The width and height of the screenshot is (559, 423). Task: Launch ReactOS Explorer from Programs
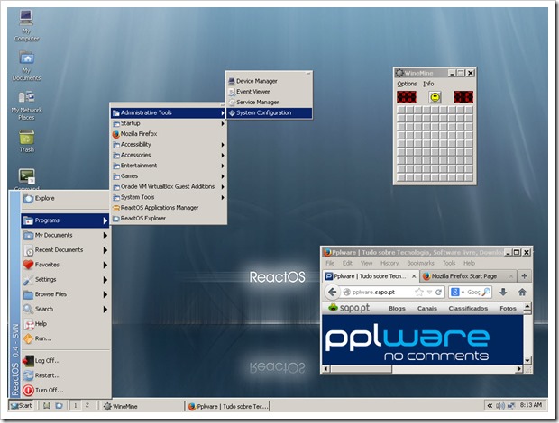169,219
